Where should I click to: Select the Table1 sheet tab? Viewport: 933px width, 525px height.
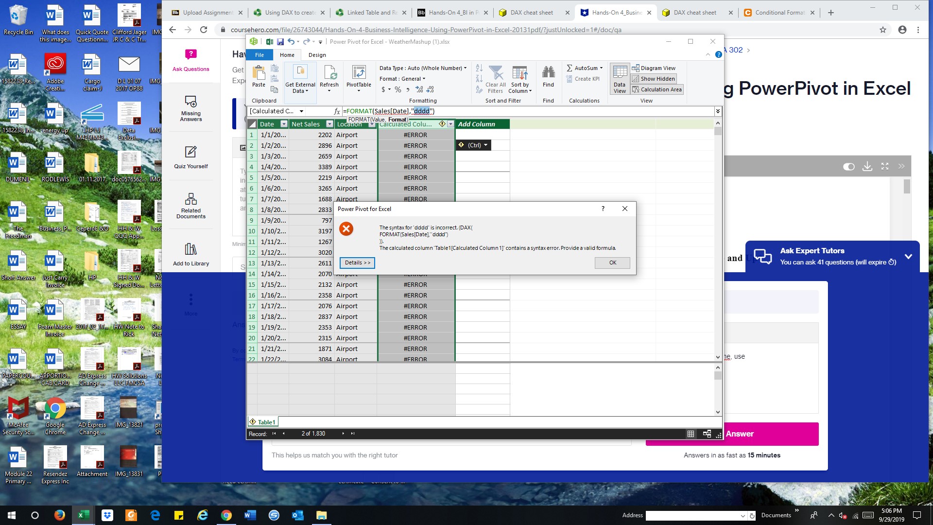point(265,422)
